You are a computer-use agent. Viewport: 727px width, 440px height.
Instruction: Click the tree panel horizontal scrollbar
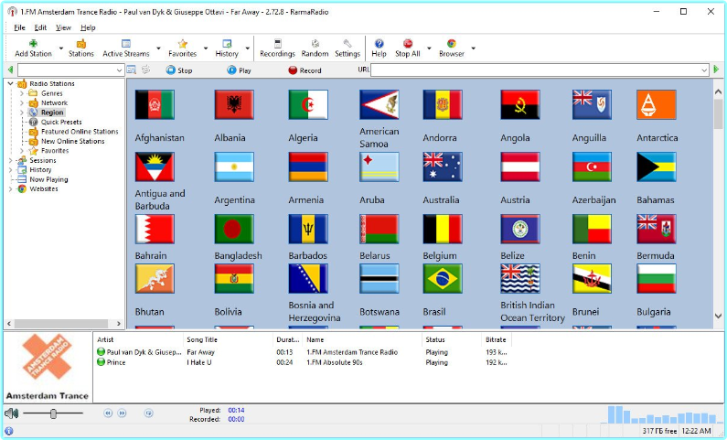pyautogui.click(x=63, y=324)
